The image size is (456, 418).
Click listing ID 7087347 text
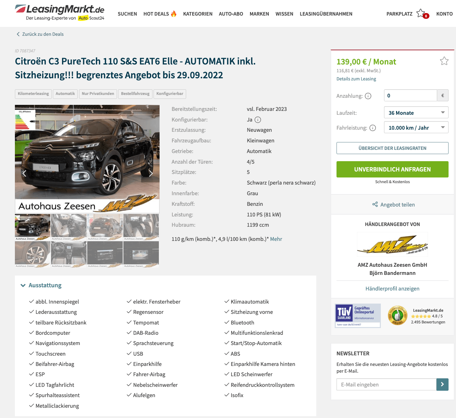25,51
